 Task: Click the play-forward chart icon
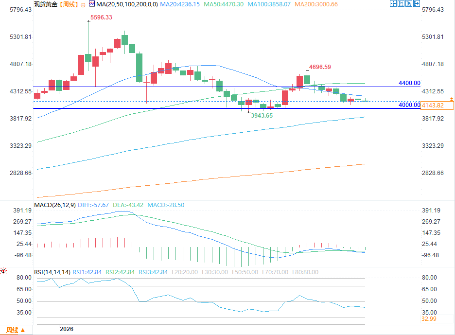[409, 3]
